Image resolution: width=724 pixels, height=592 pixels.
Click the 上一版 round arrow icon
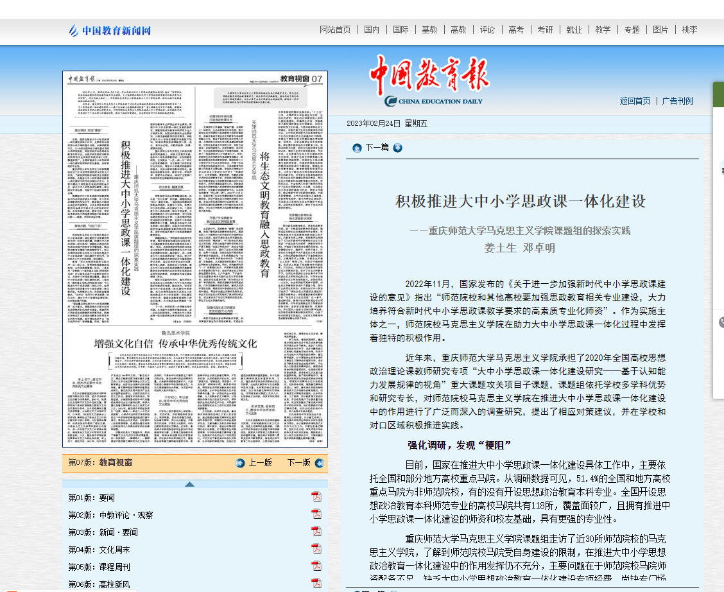[x=240, y=463]
